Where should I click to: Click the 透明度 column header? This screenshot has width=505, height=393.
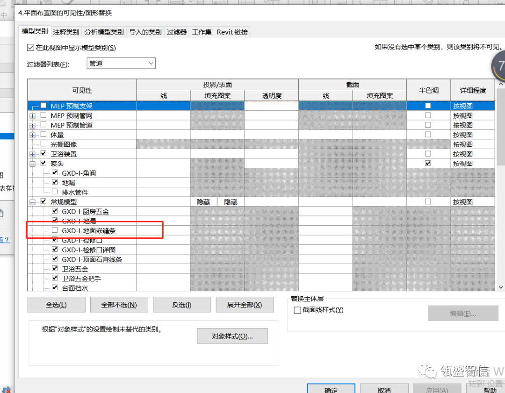(272, 96)
